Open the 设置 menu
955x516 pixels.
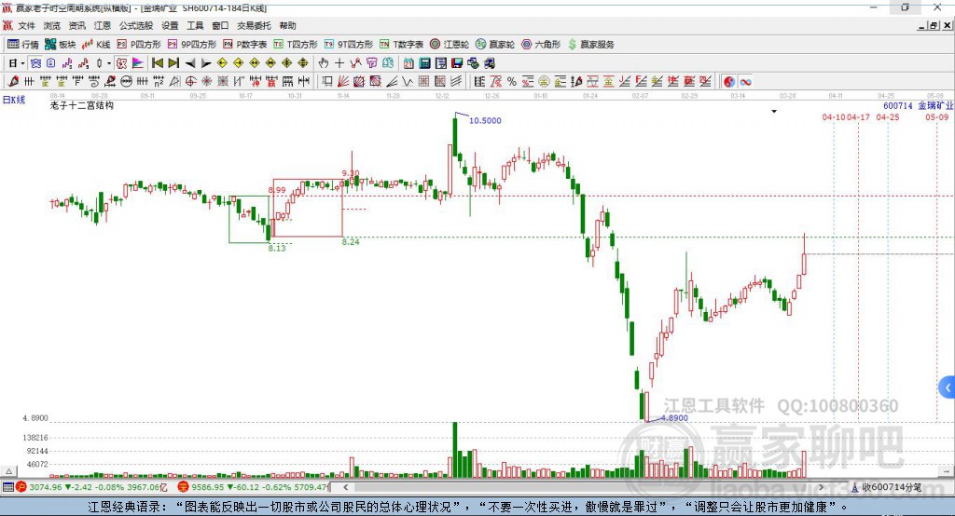pyautogui.click(x=170, y=25)
